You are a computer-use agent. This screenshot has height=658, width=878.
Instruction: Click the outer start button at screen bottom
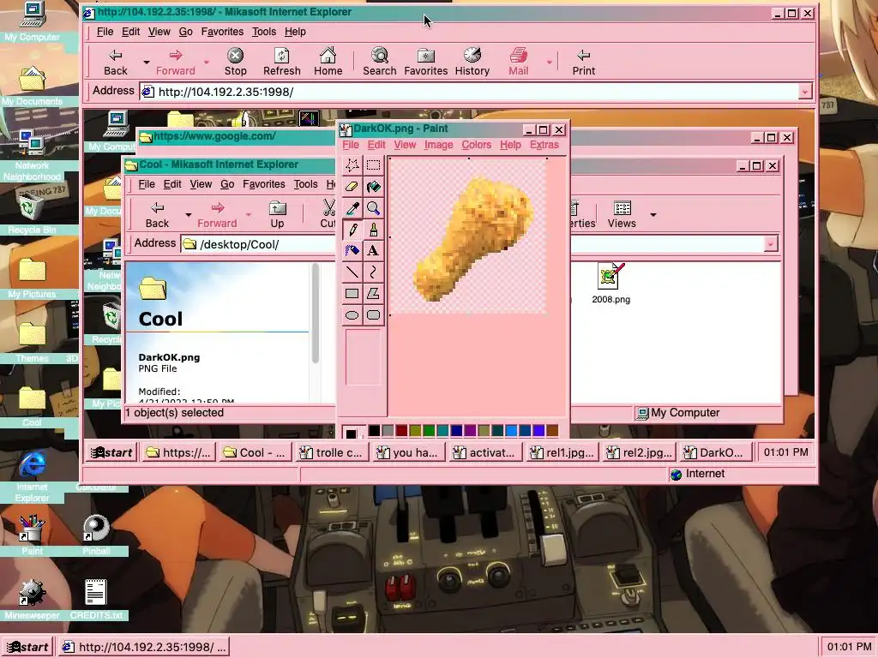pos(28,647)
